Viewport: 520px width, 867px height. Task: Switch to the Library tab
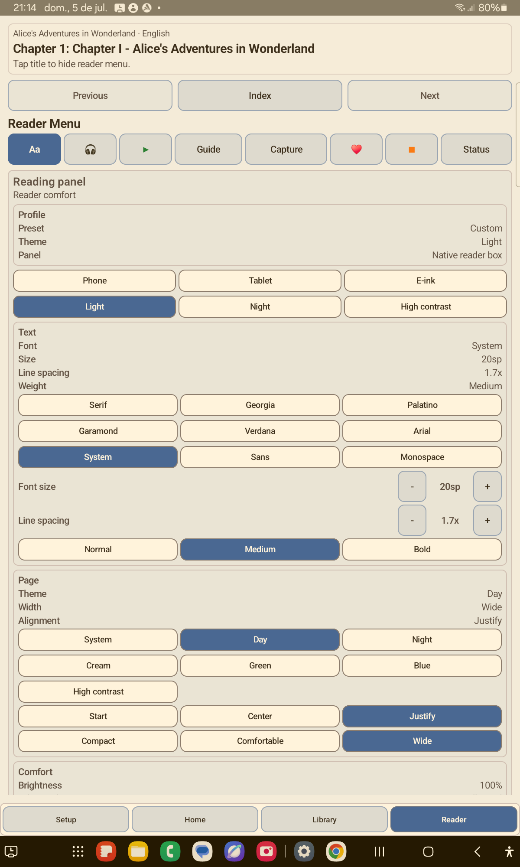(324, 819)
